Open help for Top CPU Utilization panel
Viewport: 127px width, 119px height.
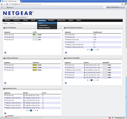click(5, 53)
